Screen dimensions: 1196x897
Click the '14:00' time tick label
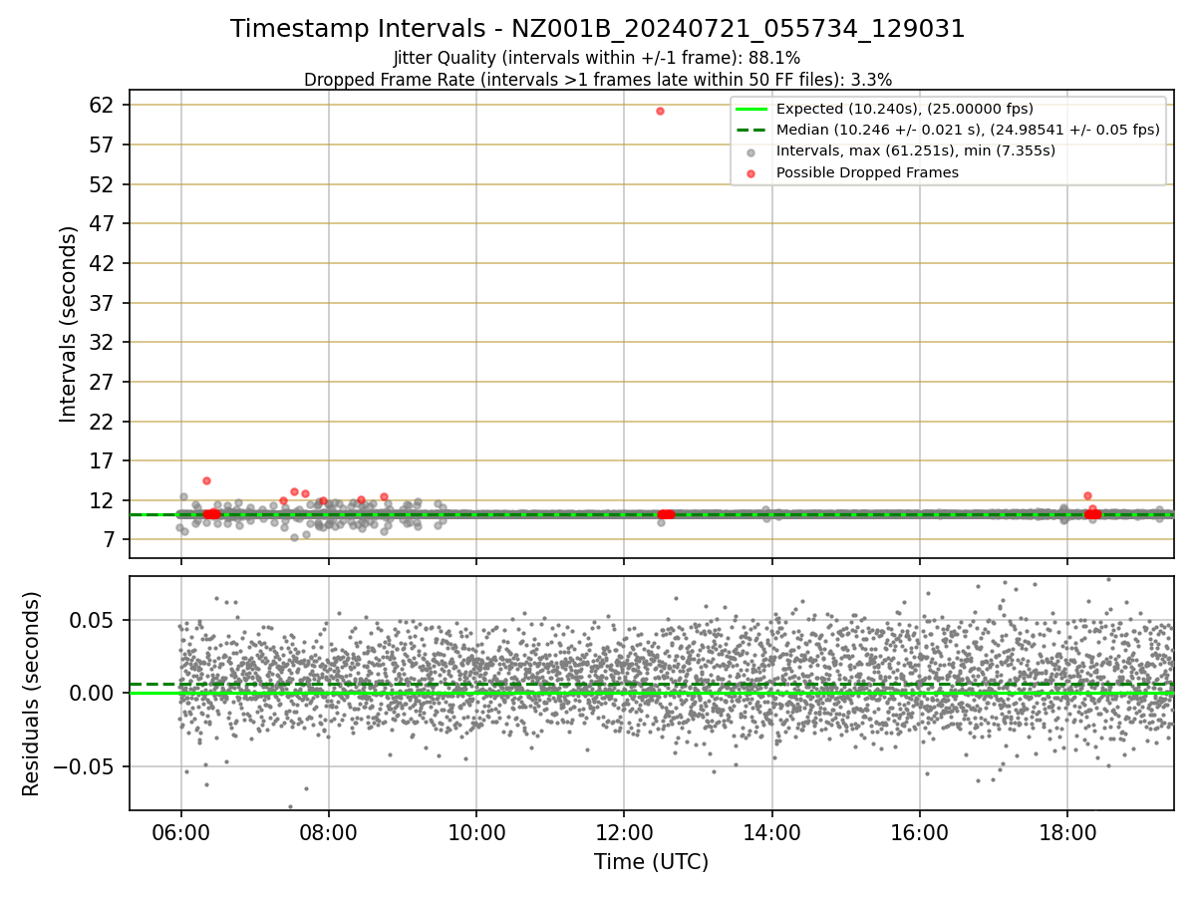click(x=772, y=831)
